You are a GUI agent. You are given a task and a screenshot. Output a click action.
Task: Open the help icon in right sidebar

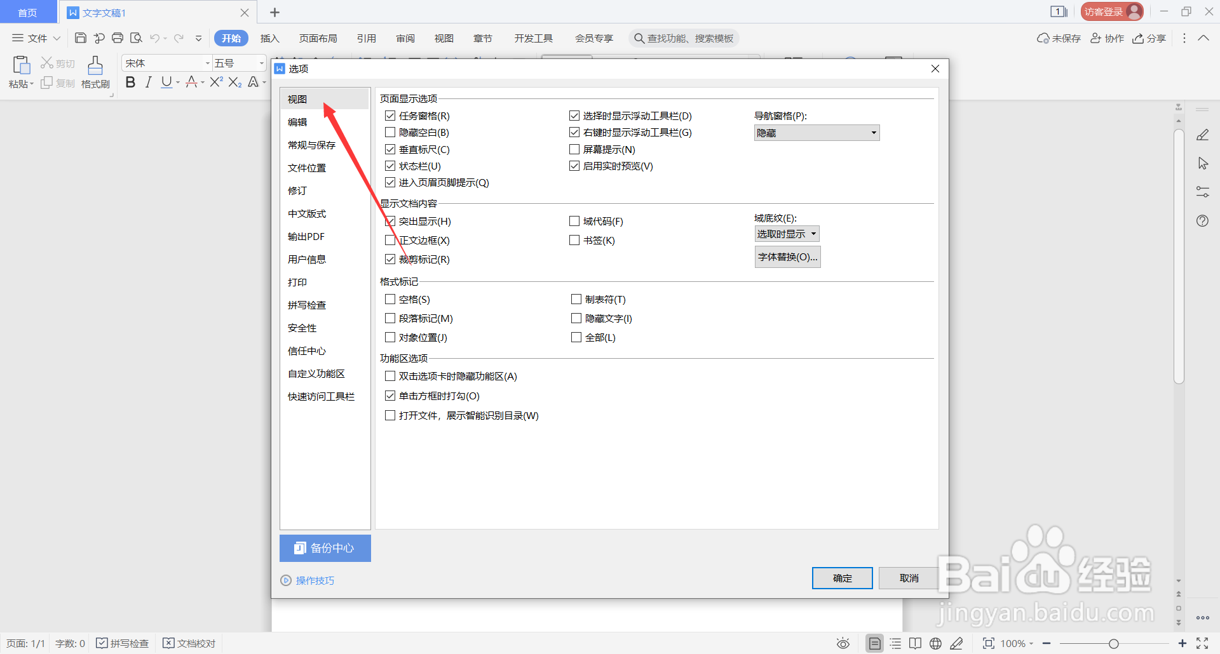(1202, 220)
